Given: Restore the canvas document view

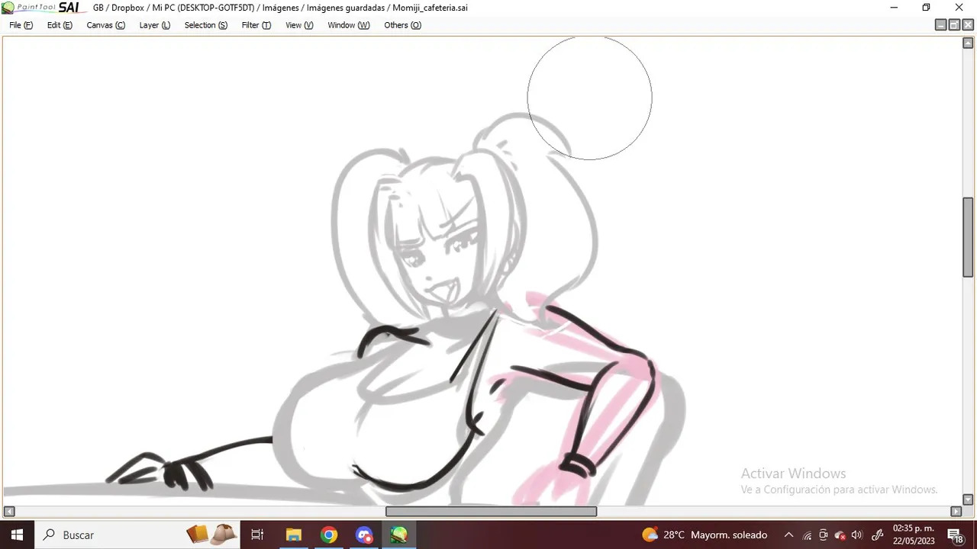Looking at the screenshot, I should (954, 25).
